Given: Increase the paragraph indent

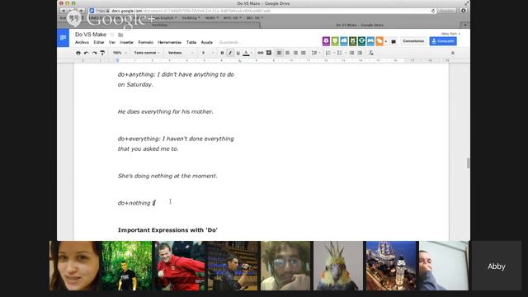Looking at the screenshot, I should point(360,53).
